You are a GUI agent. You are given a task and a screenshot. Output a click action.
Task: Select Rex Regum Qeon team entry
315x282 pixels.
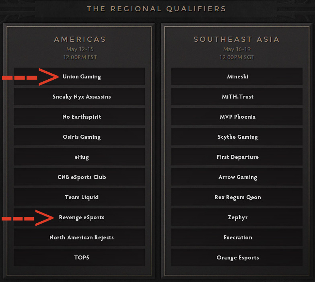point(237,197)
